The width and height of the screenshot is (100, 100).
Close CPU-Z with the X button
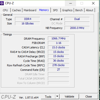[93, 3]
